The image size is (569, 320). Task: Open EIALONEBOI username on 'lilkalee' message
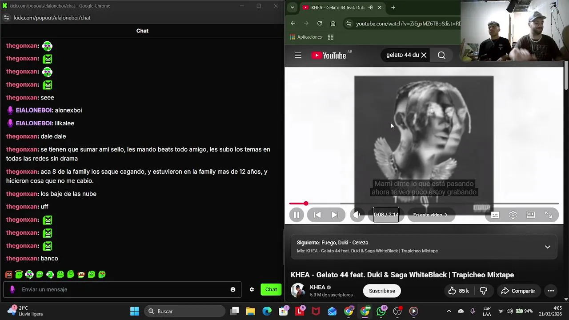[34, 123]
